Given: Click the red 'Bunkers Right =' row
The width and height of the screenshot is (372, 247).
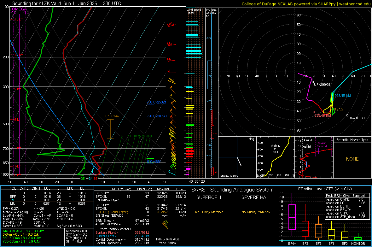Looking at the screenshot, I should coord(122,232).
